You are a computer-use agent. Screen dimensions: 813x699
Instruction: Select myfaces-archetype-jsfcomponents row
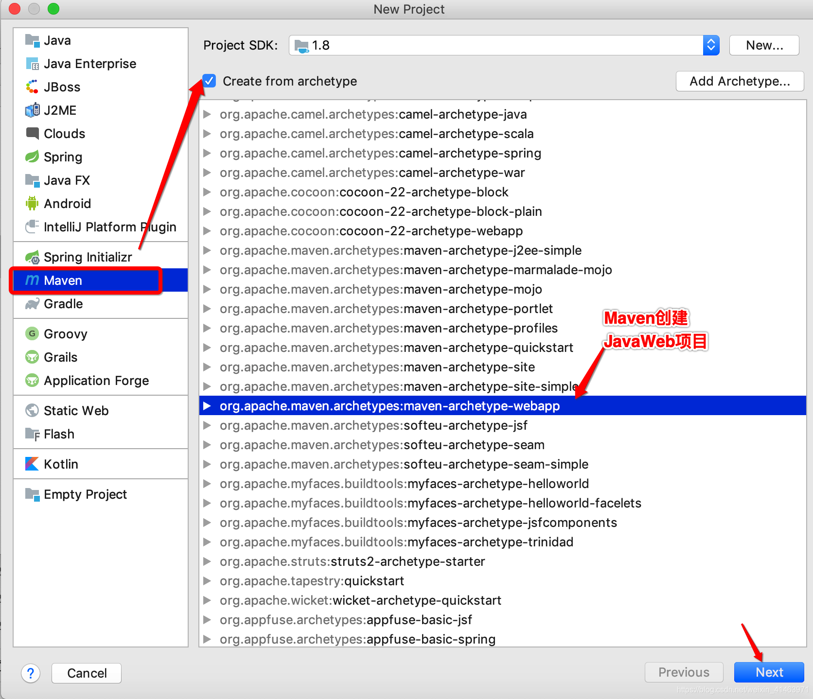coord(503,523)
